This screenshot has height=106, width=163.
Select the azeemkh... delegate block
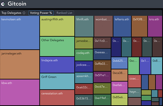tap(84, 78)
